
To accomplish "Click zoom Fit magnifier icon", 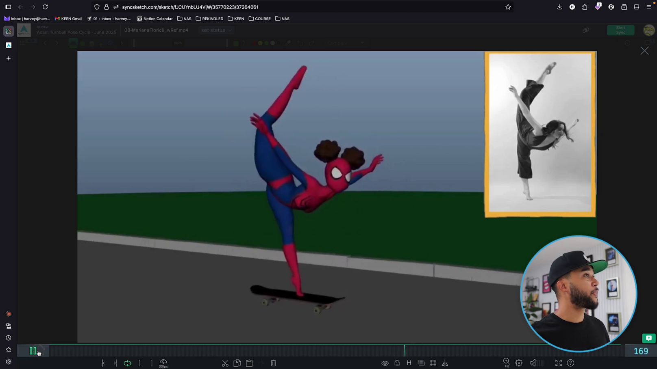I will pyautogui.click(x=507, y=362).
